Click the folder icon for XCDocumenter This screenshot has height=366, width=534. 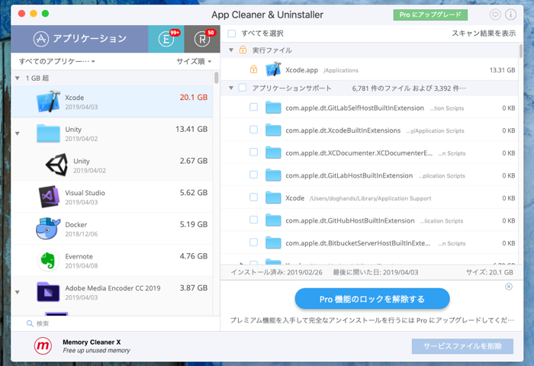pyautogui.click(x=273, y=152)
